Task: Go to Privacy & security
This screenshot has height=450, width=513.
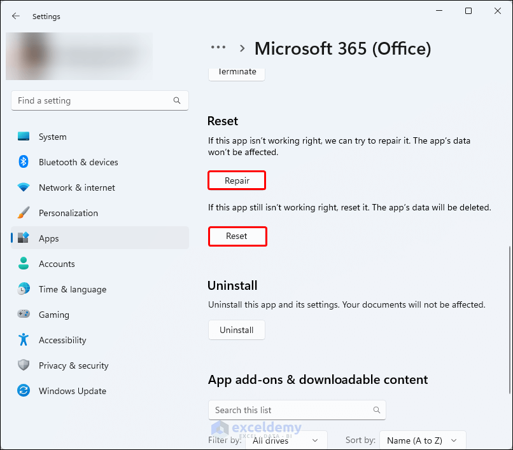Action: (x=100, y=365)
